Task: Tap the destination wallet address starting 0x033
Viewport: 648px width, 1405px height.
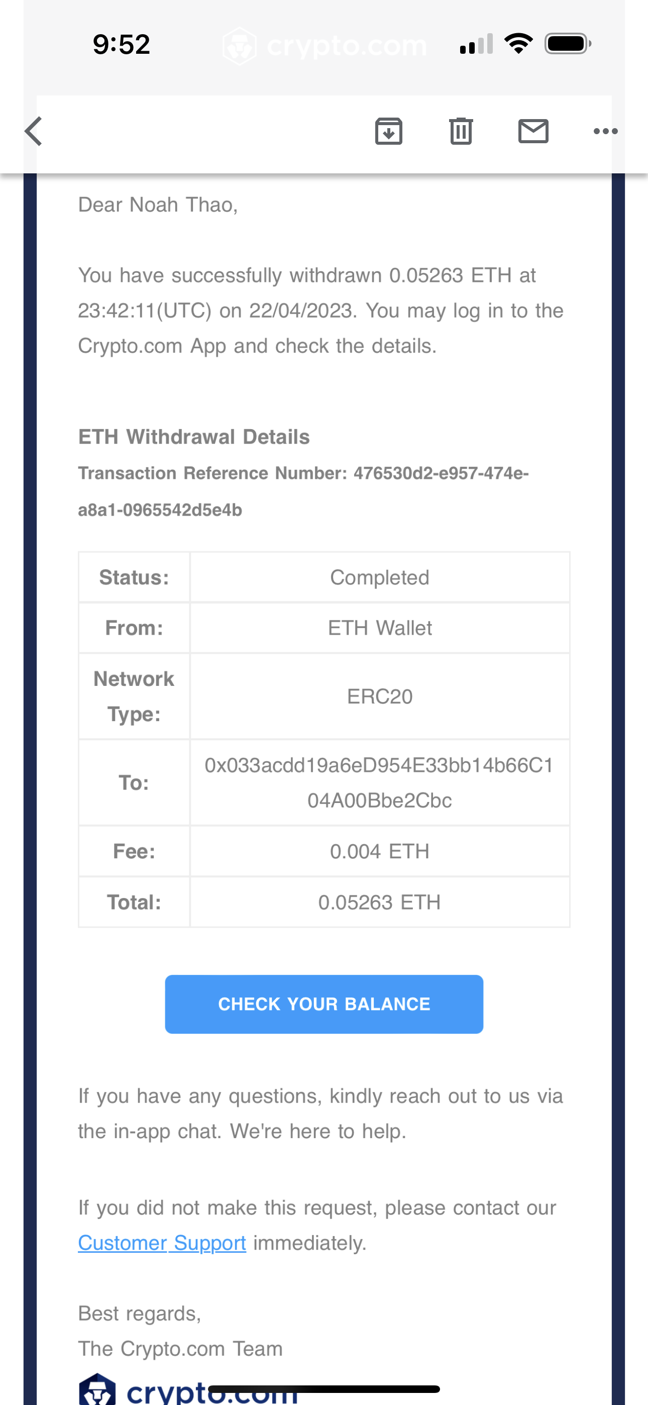Action: coord(380,783)
